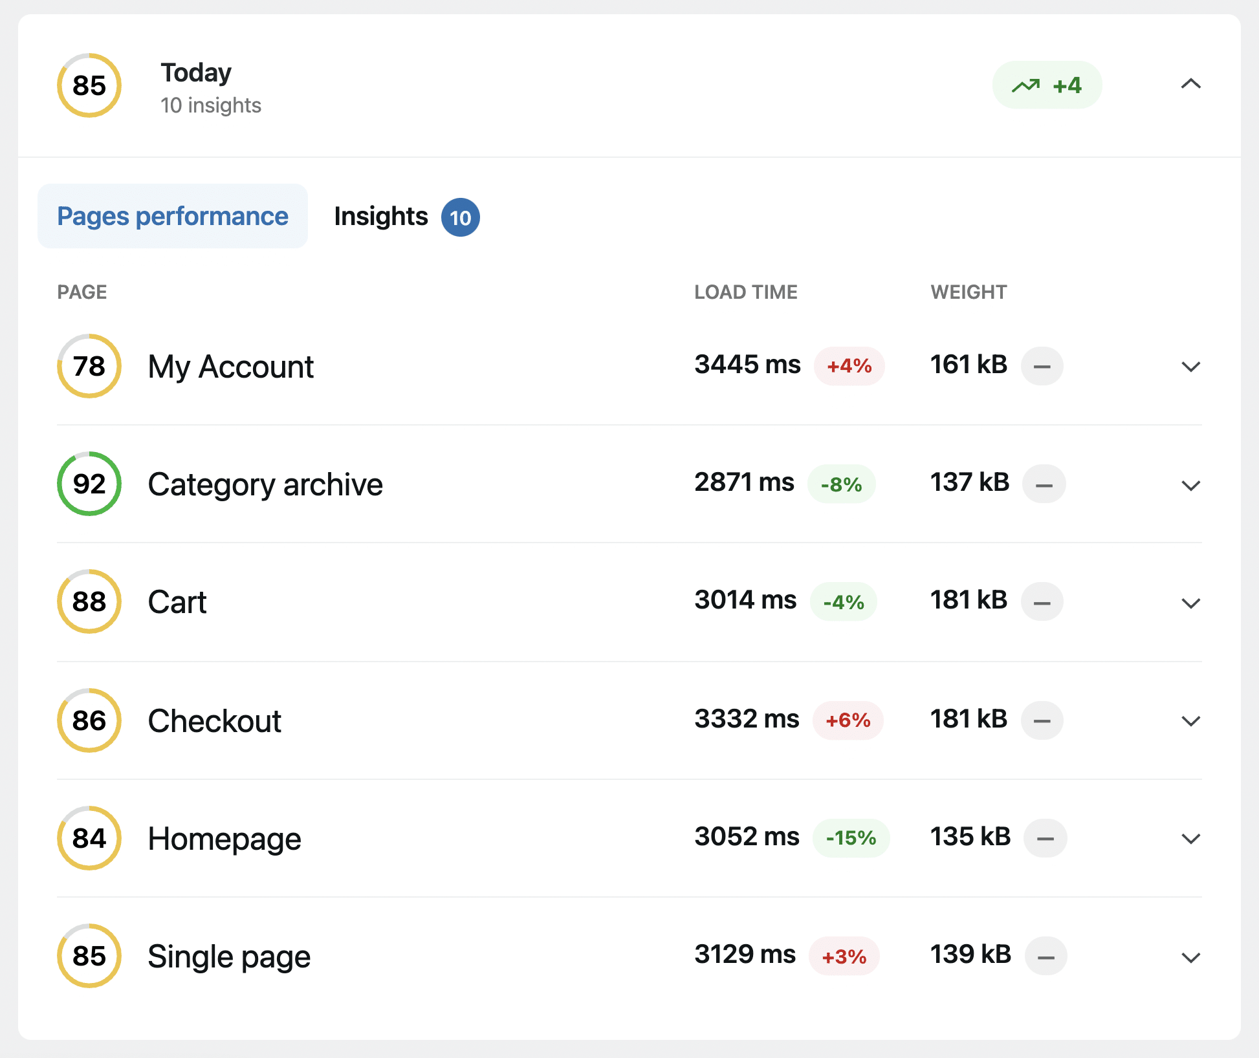Click the green score gauge for Category archive

pyautogui.click(x=89, y=484)
